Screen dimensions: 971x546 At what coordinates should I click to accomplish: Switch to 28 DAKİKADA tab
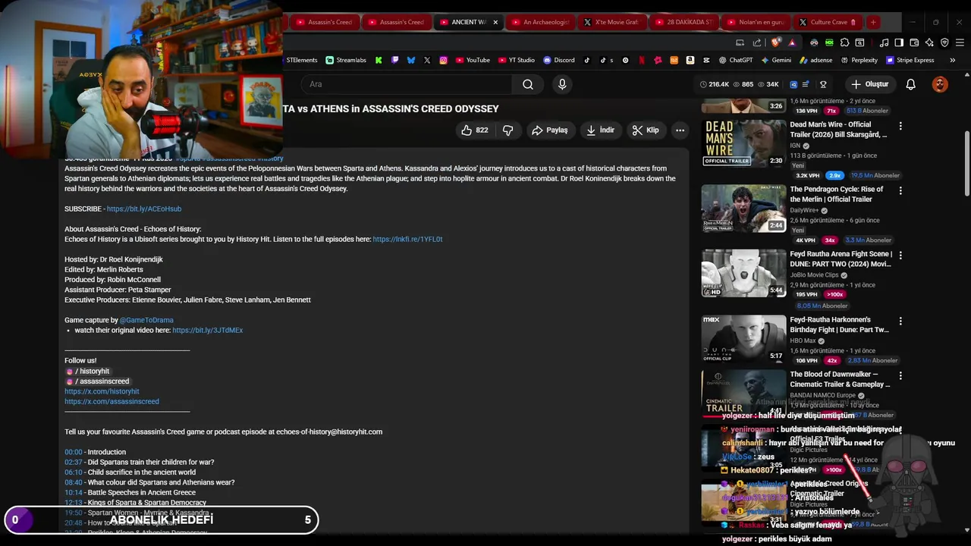[683, 22]
